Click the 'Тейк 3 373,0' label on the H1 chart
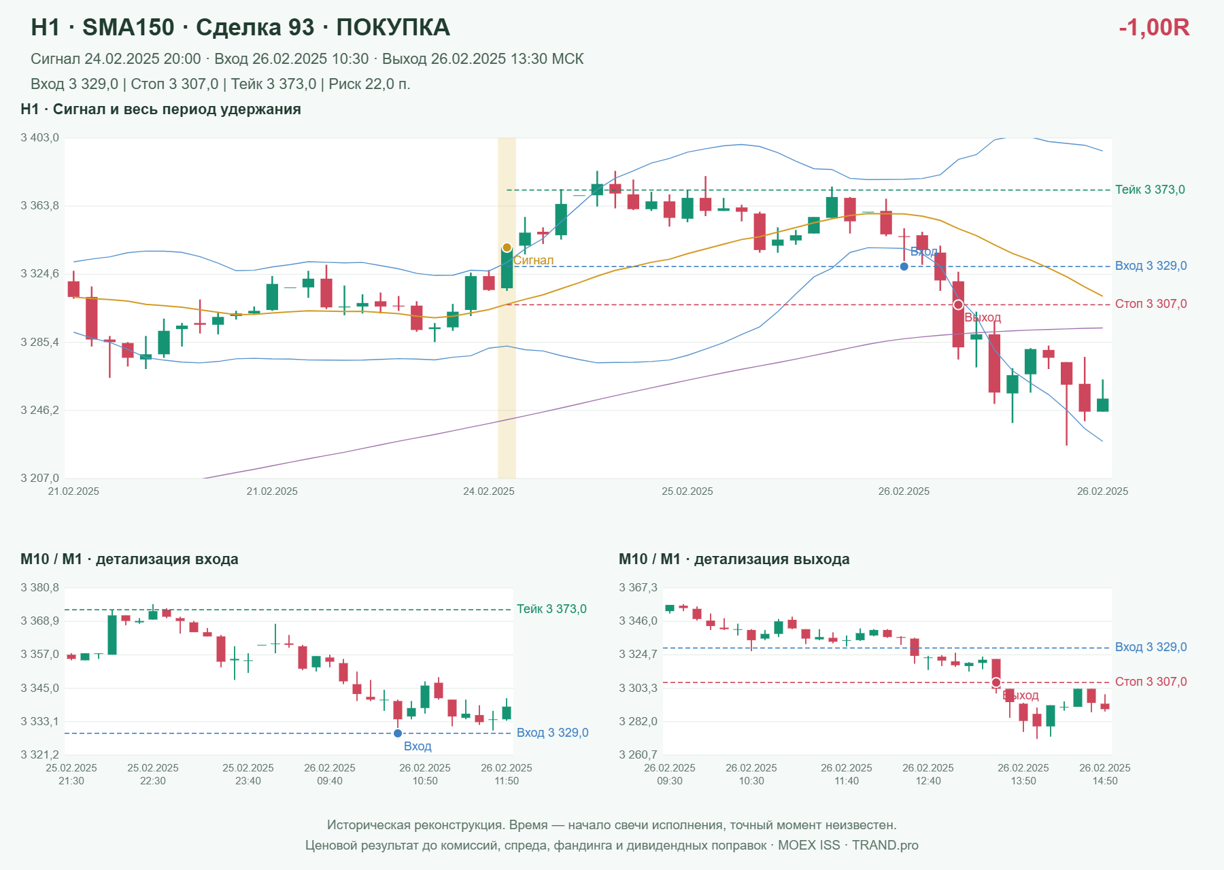The width and height of the screenshot is (1224, 870). [1150, 190]
